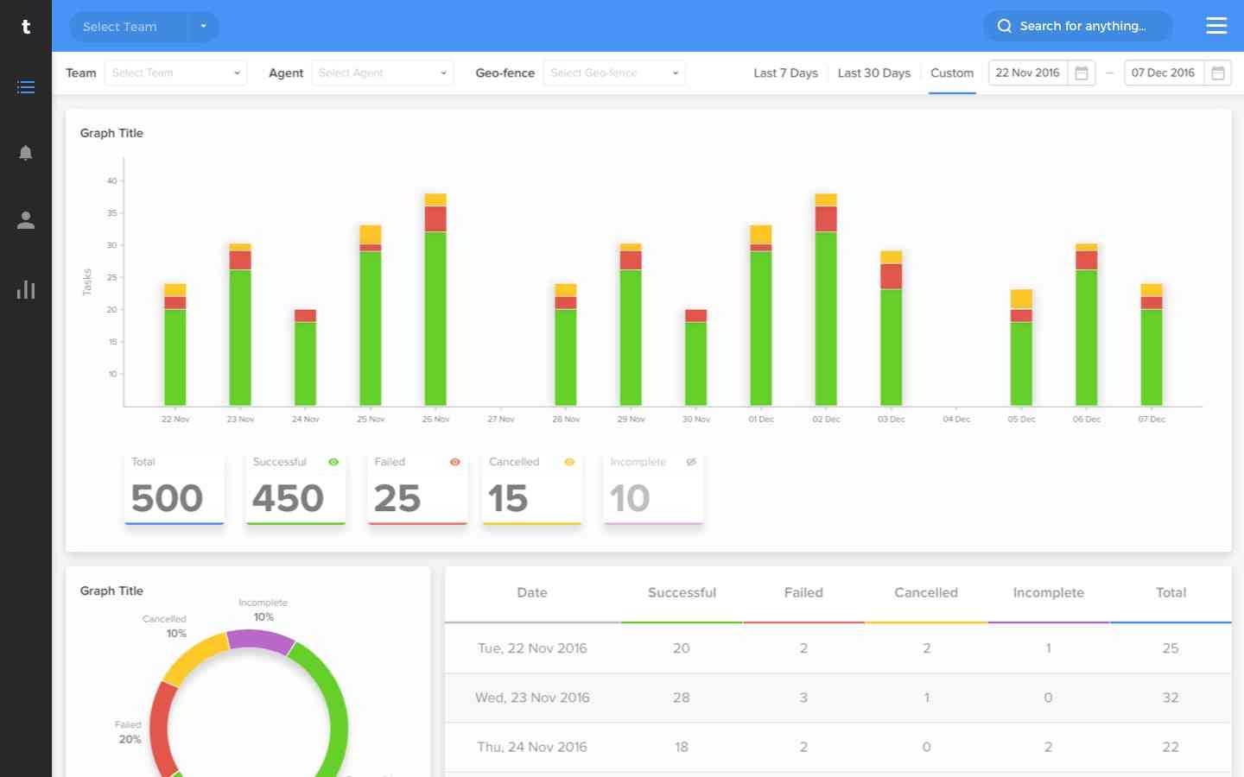
Task: Click the 07 Dec bar in chart
Action: coord(1152,344)
